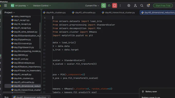Viewport: 175px width, 98px height.
Task: Open day7_recap1.py in project tree
Action: (22, 20)
